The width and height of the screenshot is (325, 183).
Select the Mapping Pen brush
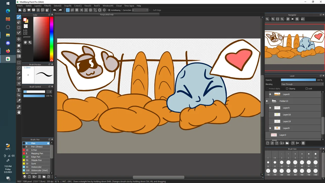(x=36, y=154)
